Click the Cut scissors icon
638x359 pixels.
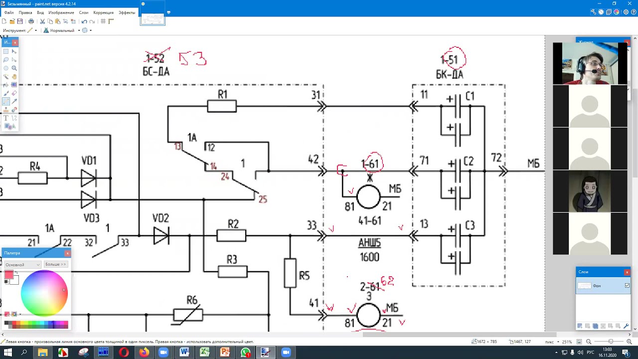click(42, 21)
